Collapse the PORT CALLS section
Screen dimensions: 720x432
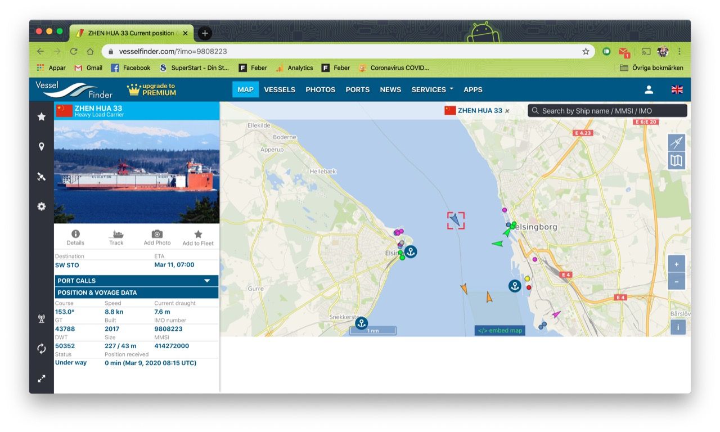(136, 281)
